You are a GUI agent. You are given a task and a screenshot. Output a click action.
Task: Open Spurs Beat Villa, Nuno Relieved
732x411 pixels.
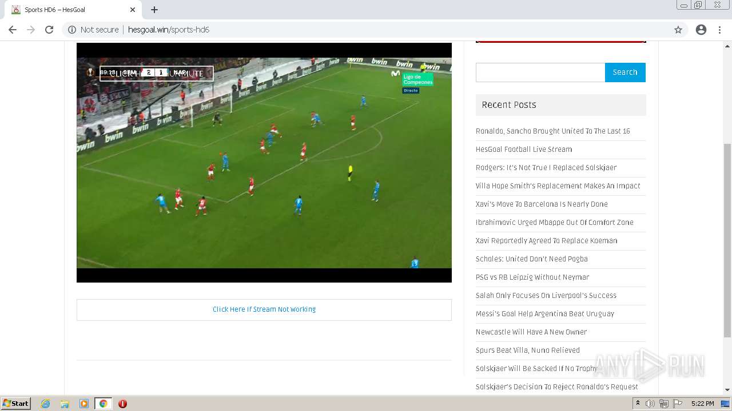(x=528, y=350)
